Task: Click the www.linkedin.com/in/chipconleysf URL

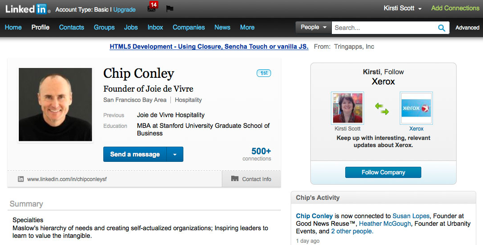Action: click(x=67, y=179)
